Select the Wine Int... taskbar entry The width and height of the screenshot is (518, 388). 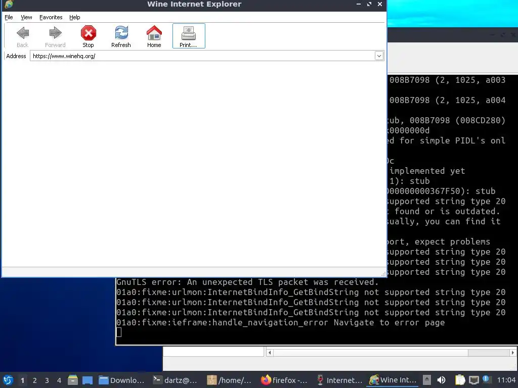(393, 380)
